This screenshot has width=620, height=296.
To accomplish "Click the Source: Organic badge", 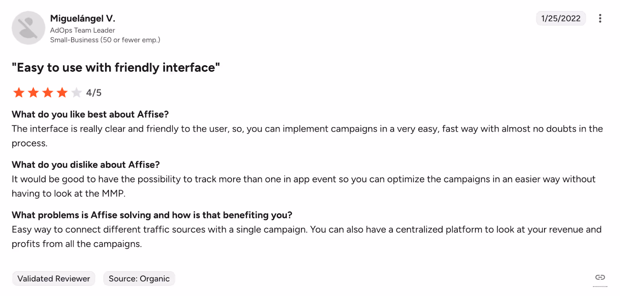I will click(139, 279).
